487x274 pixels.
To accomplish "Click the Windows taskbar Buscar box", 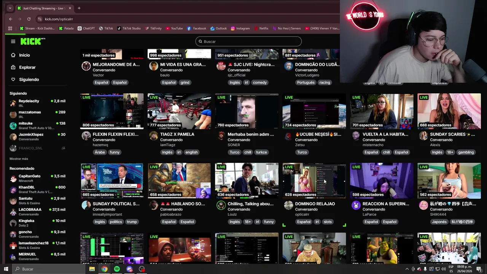I will pos(48,269).
